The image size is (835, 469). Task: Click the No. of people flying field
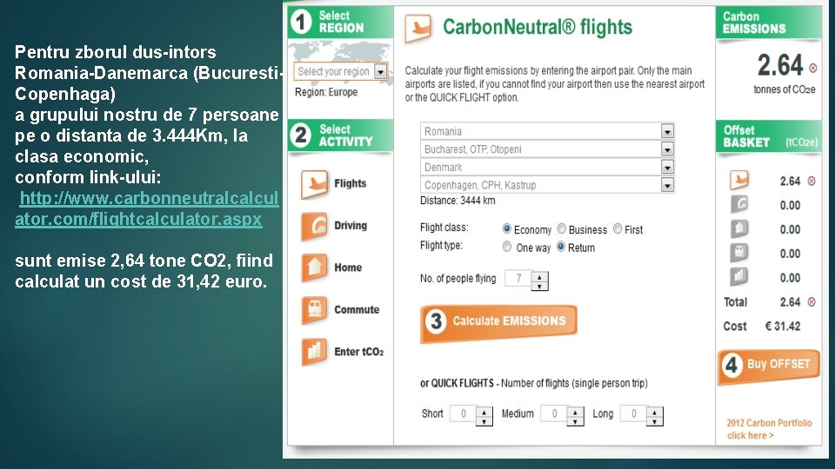pos(518,279)
